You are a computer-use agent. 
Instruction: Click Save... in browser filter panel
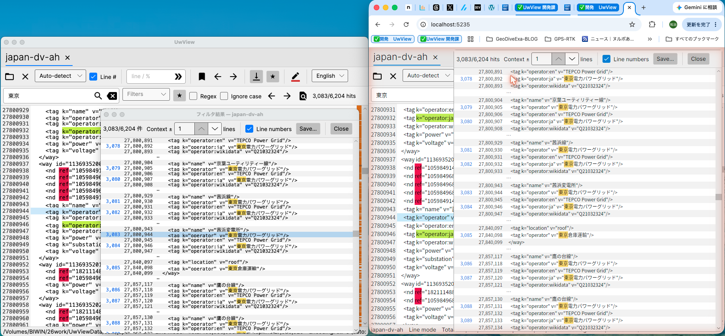pyautogui.click(x=665, y=59)
